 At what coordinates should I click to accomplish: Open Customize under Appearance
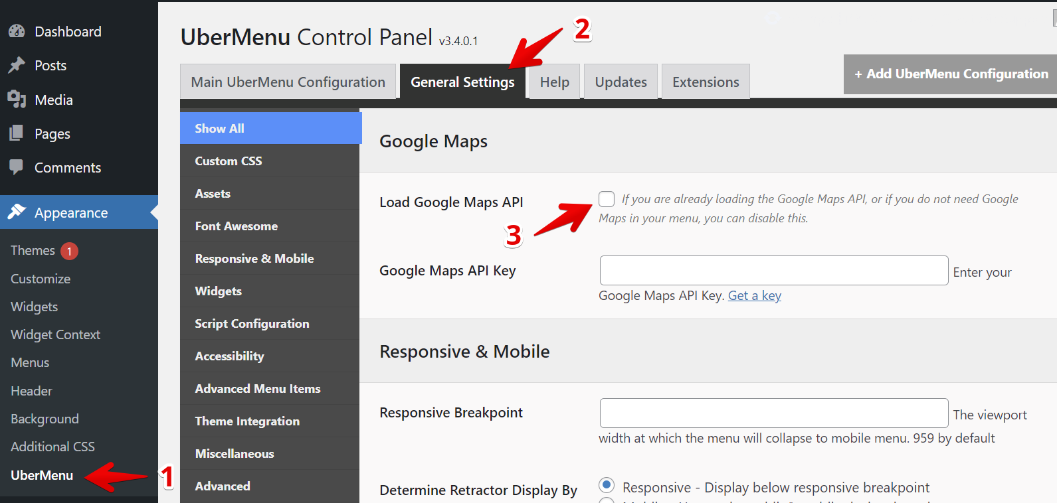coord(41,279)
